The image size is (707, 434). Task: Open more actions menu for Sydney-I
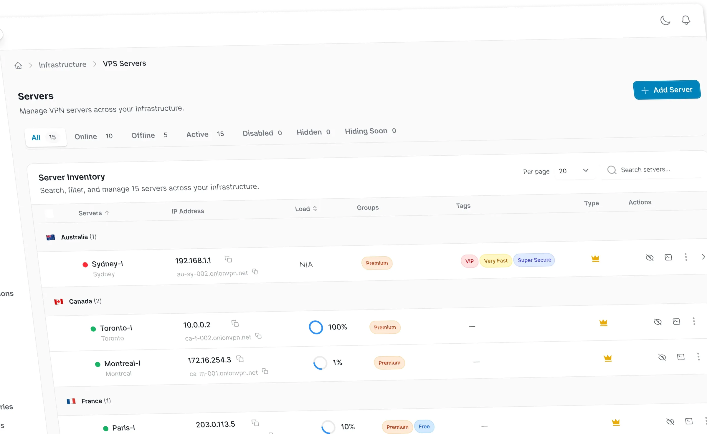[686, 257]
